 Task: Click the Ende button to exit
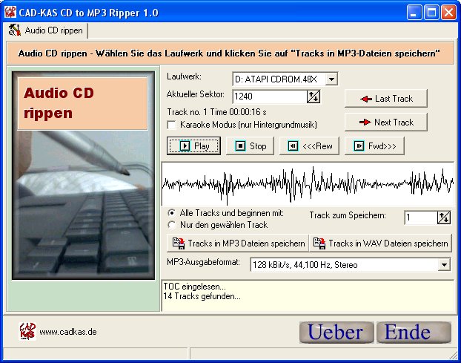coord(413,332)
